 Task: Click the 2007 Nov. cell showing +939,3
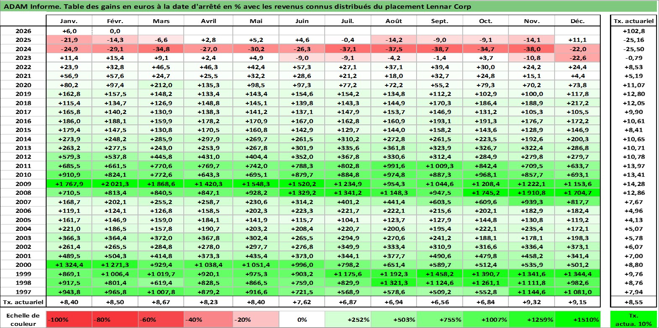click(x=531, y=202)
